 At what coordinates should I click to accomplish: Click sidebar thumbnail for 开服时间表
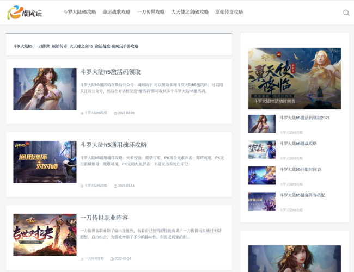(262, 176)
